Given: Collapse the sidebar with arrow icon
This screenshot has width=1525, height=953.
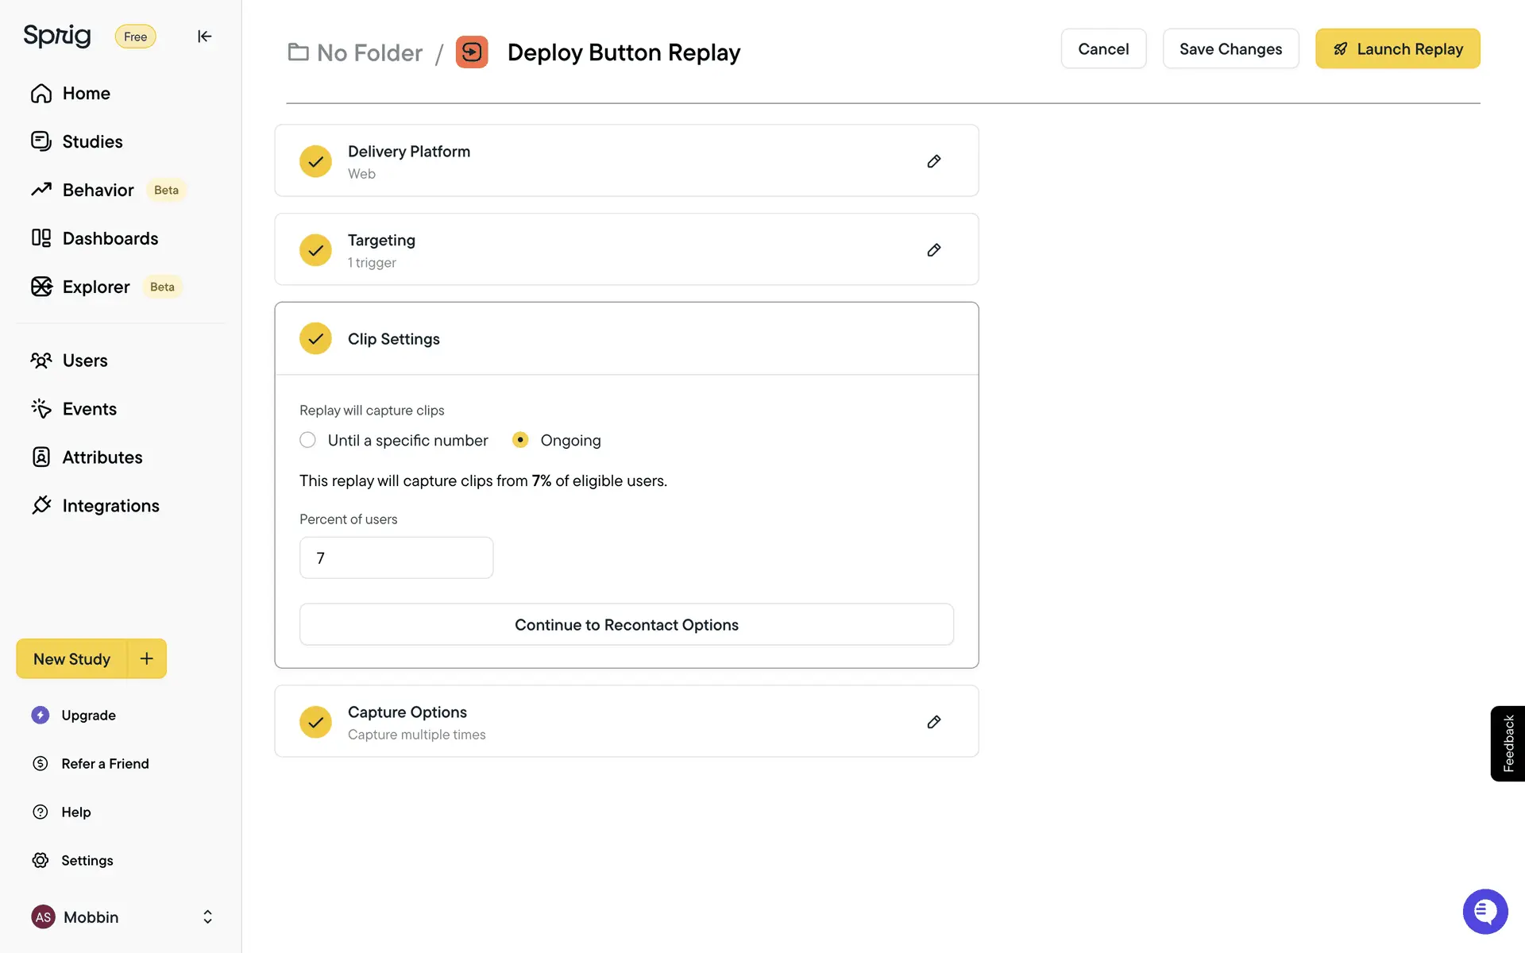Looking at the screenshot, I should click(x=204, y=37).
